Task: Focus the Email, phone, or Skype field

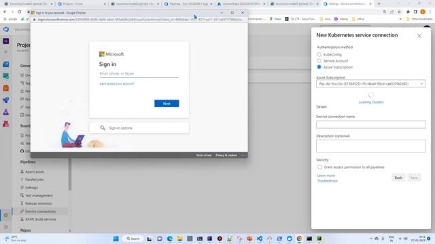Action: click(x=139, y=74)
